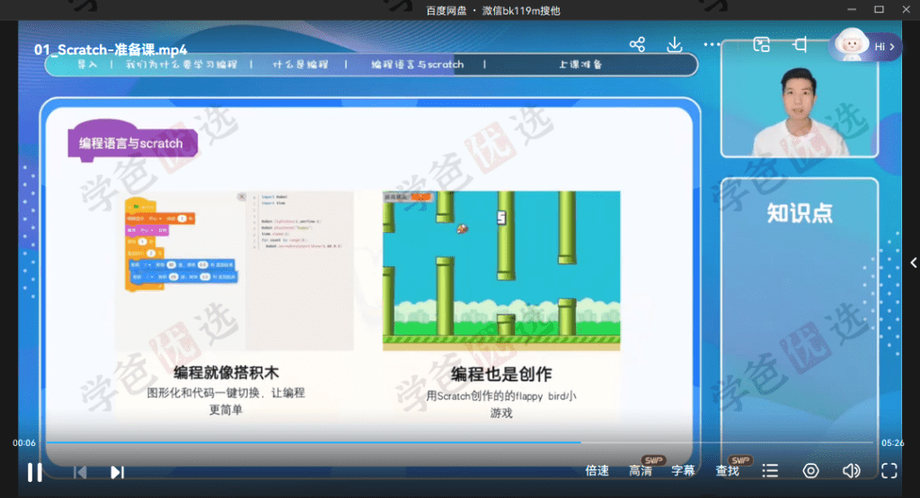Open the Hi assistant avatar panel
Image resolution: width=920 pixels, height=498 pixels.
[864, 46]
